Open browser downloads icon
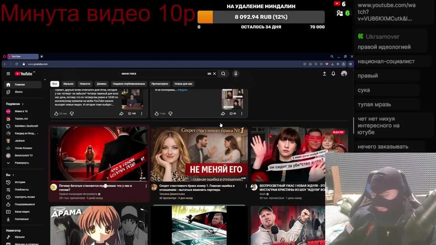Screen dimensions: 436x245 pos(332,64)
